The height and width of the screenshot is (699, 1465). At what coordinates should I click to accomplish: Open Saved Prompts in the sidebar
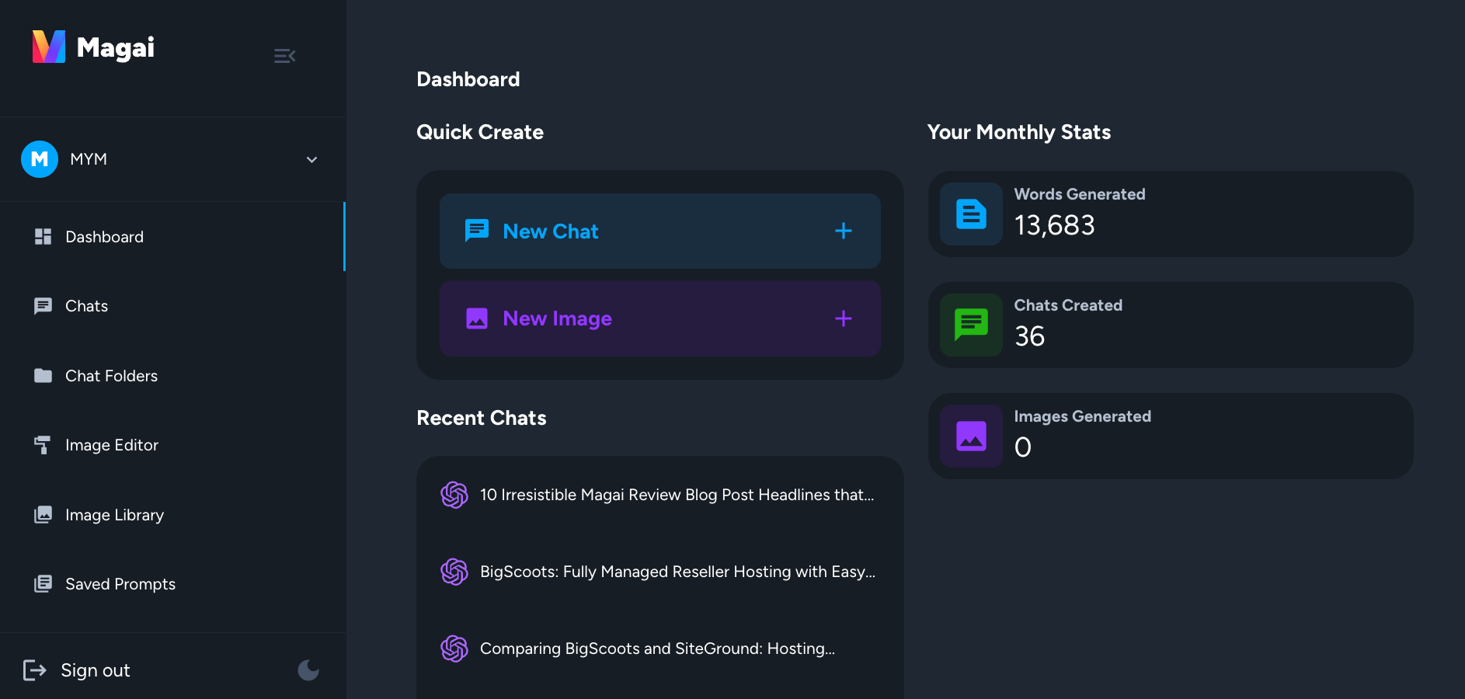pyautogui.click(x=172, y=584)
